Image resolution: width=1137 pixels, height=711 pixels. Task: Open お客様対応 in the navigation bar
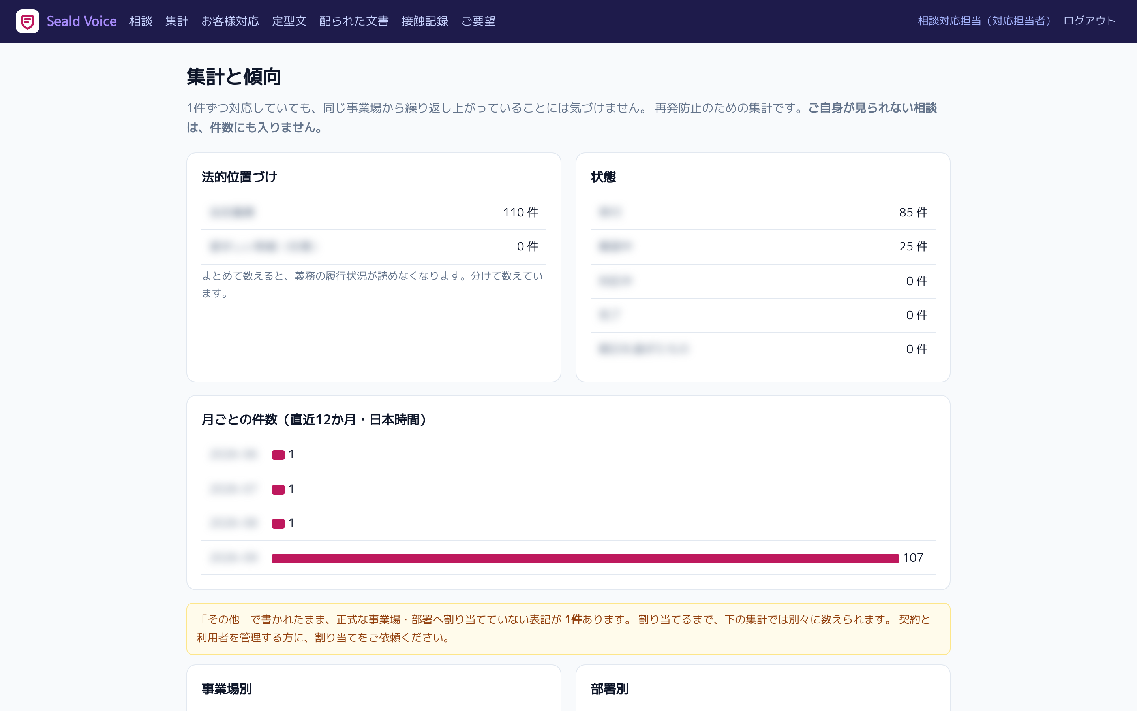[x=230, y=21]
